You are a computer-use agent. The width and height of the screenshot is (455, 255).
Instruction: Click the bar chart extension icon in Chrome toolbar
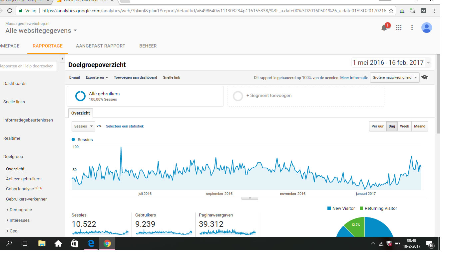pyautogui.click(x=402, y=11)
